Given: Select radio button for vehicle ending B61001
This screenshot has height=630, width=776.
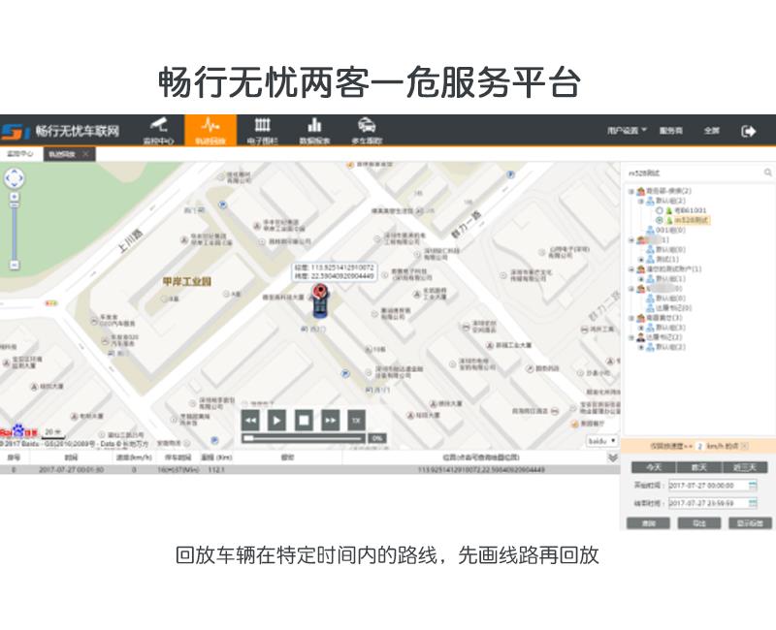Looking at the screenshot, I should (660, 210).
